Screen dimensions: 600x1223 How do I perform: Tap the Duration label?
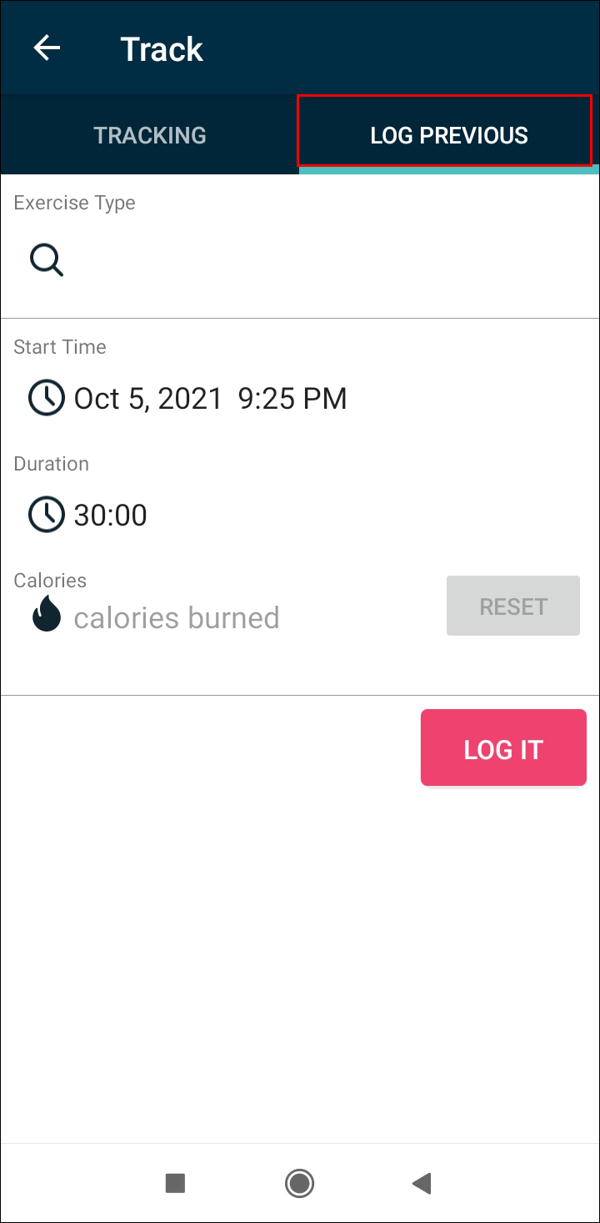click(x=51, y=464)
